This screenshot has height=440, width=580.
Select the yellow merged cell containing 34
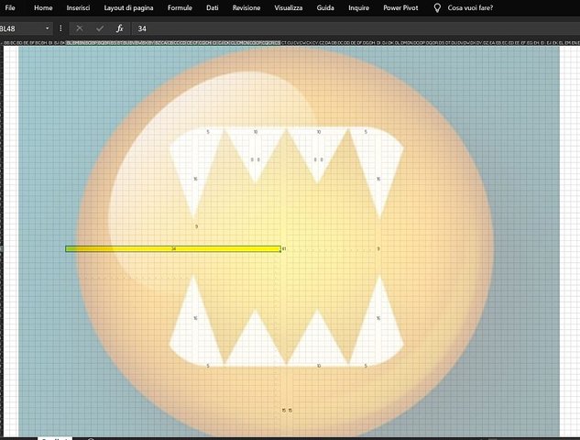tap(173, 249)
